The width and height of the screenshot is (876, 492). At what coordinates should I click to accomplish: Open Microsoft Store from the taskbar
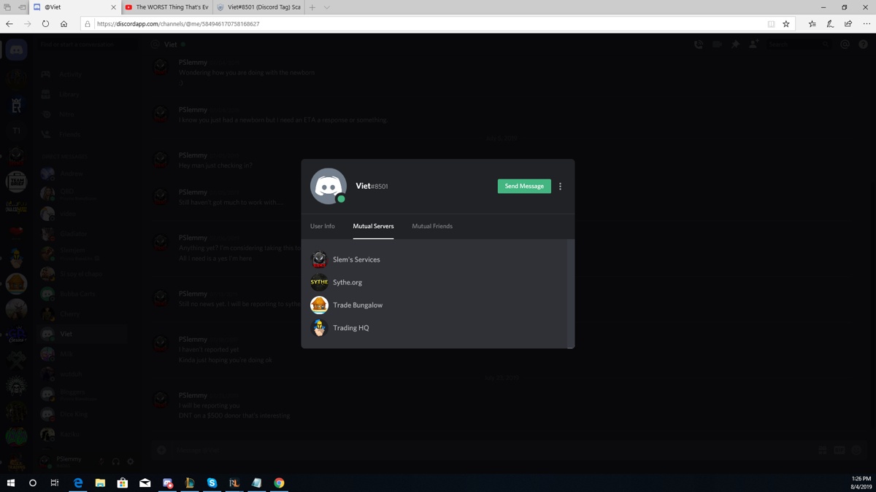(123, 483)
